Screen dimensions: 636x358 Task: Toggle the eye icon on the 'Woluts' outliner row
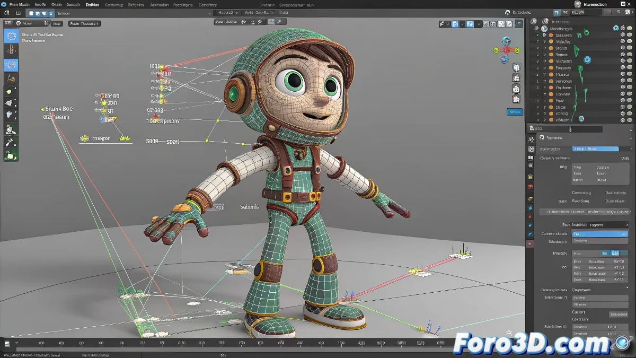click(623, 41)
